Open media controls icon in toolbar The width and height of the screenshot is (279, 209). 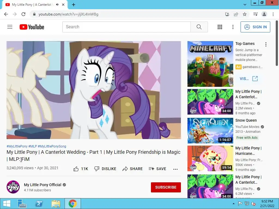point(255,14)
